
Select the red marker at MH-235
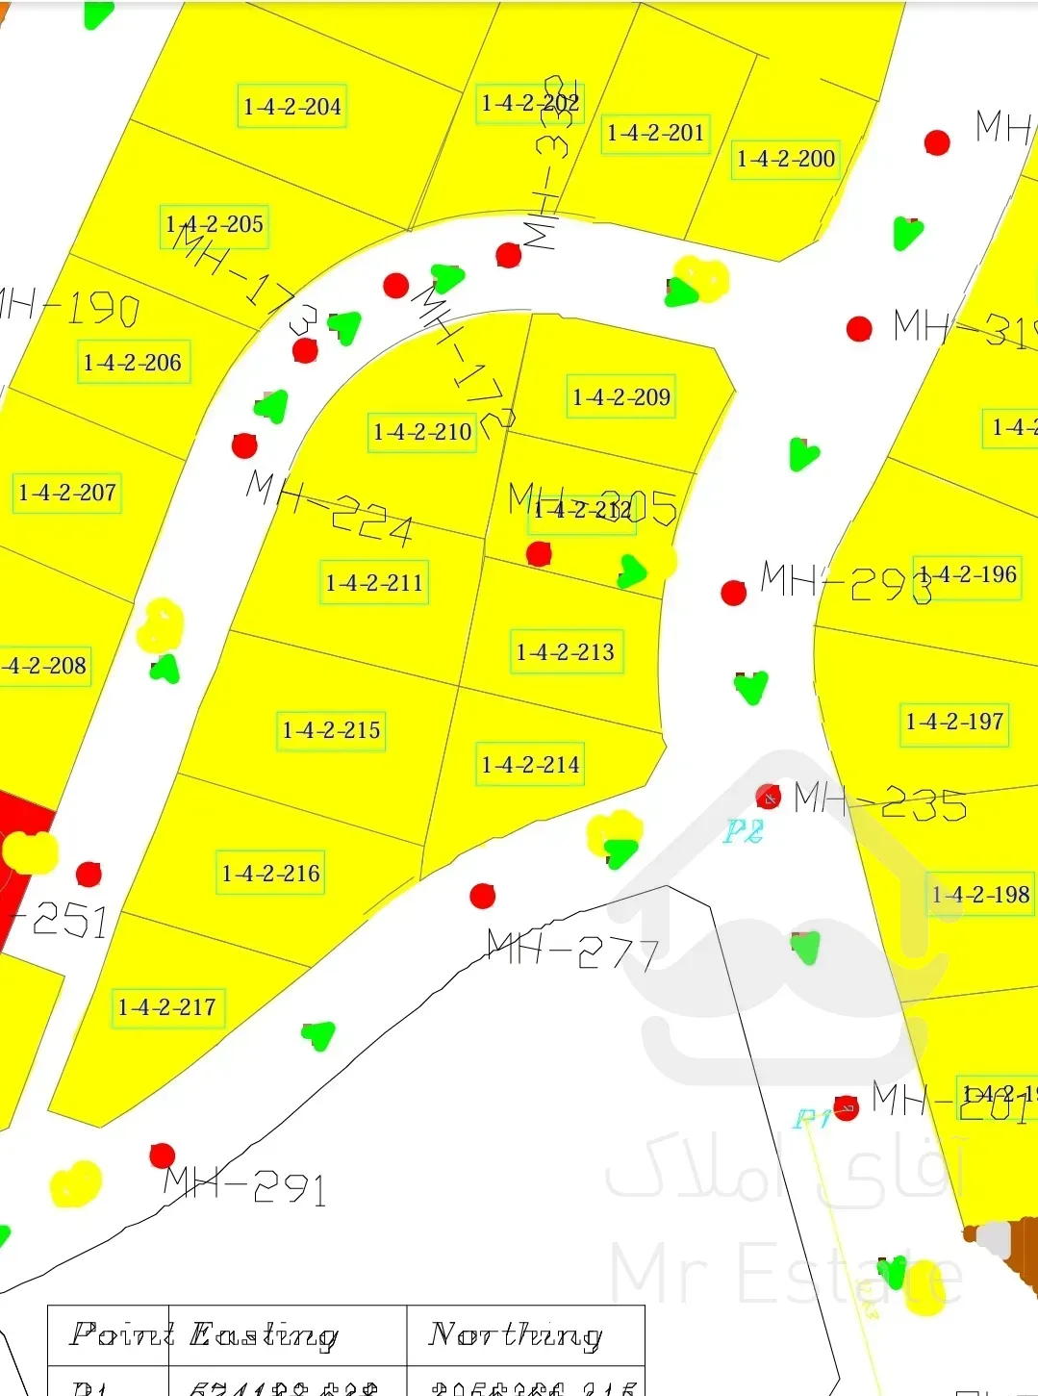pyautogui.click(x=768, y=797)
